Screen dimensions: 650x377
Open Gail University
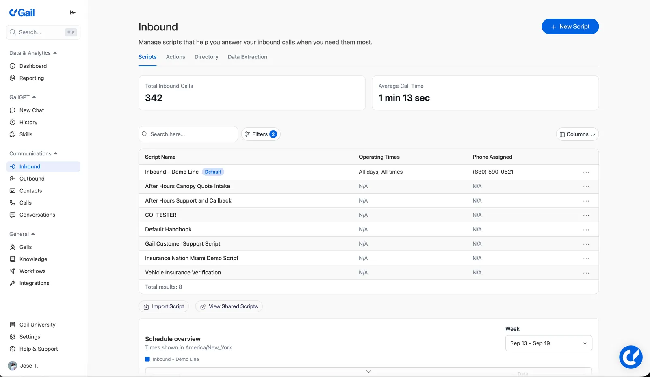coord(37,325)
